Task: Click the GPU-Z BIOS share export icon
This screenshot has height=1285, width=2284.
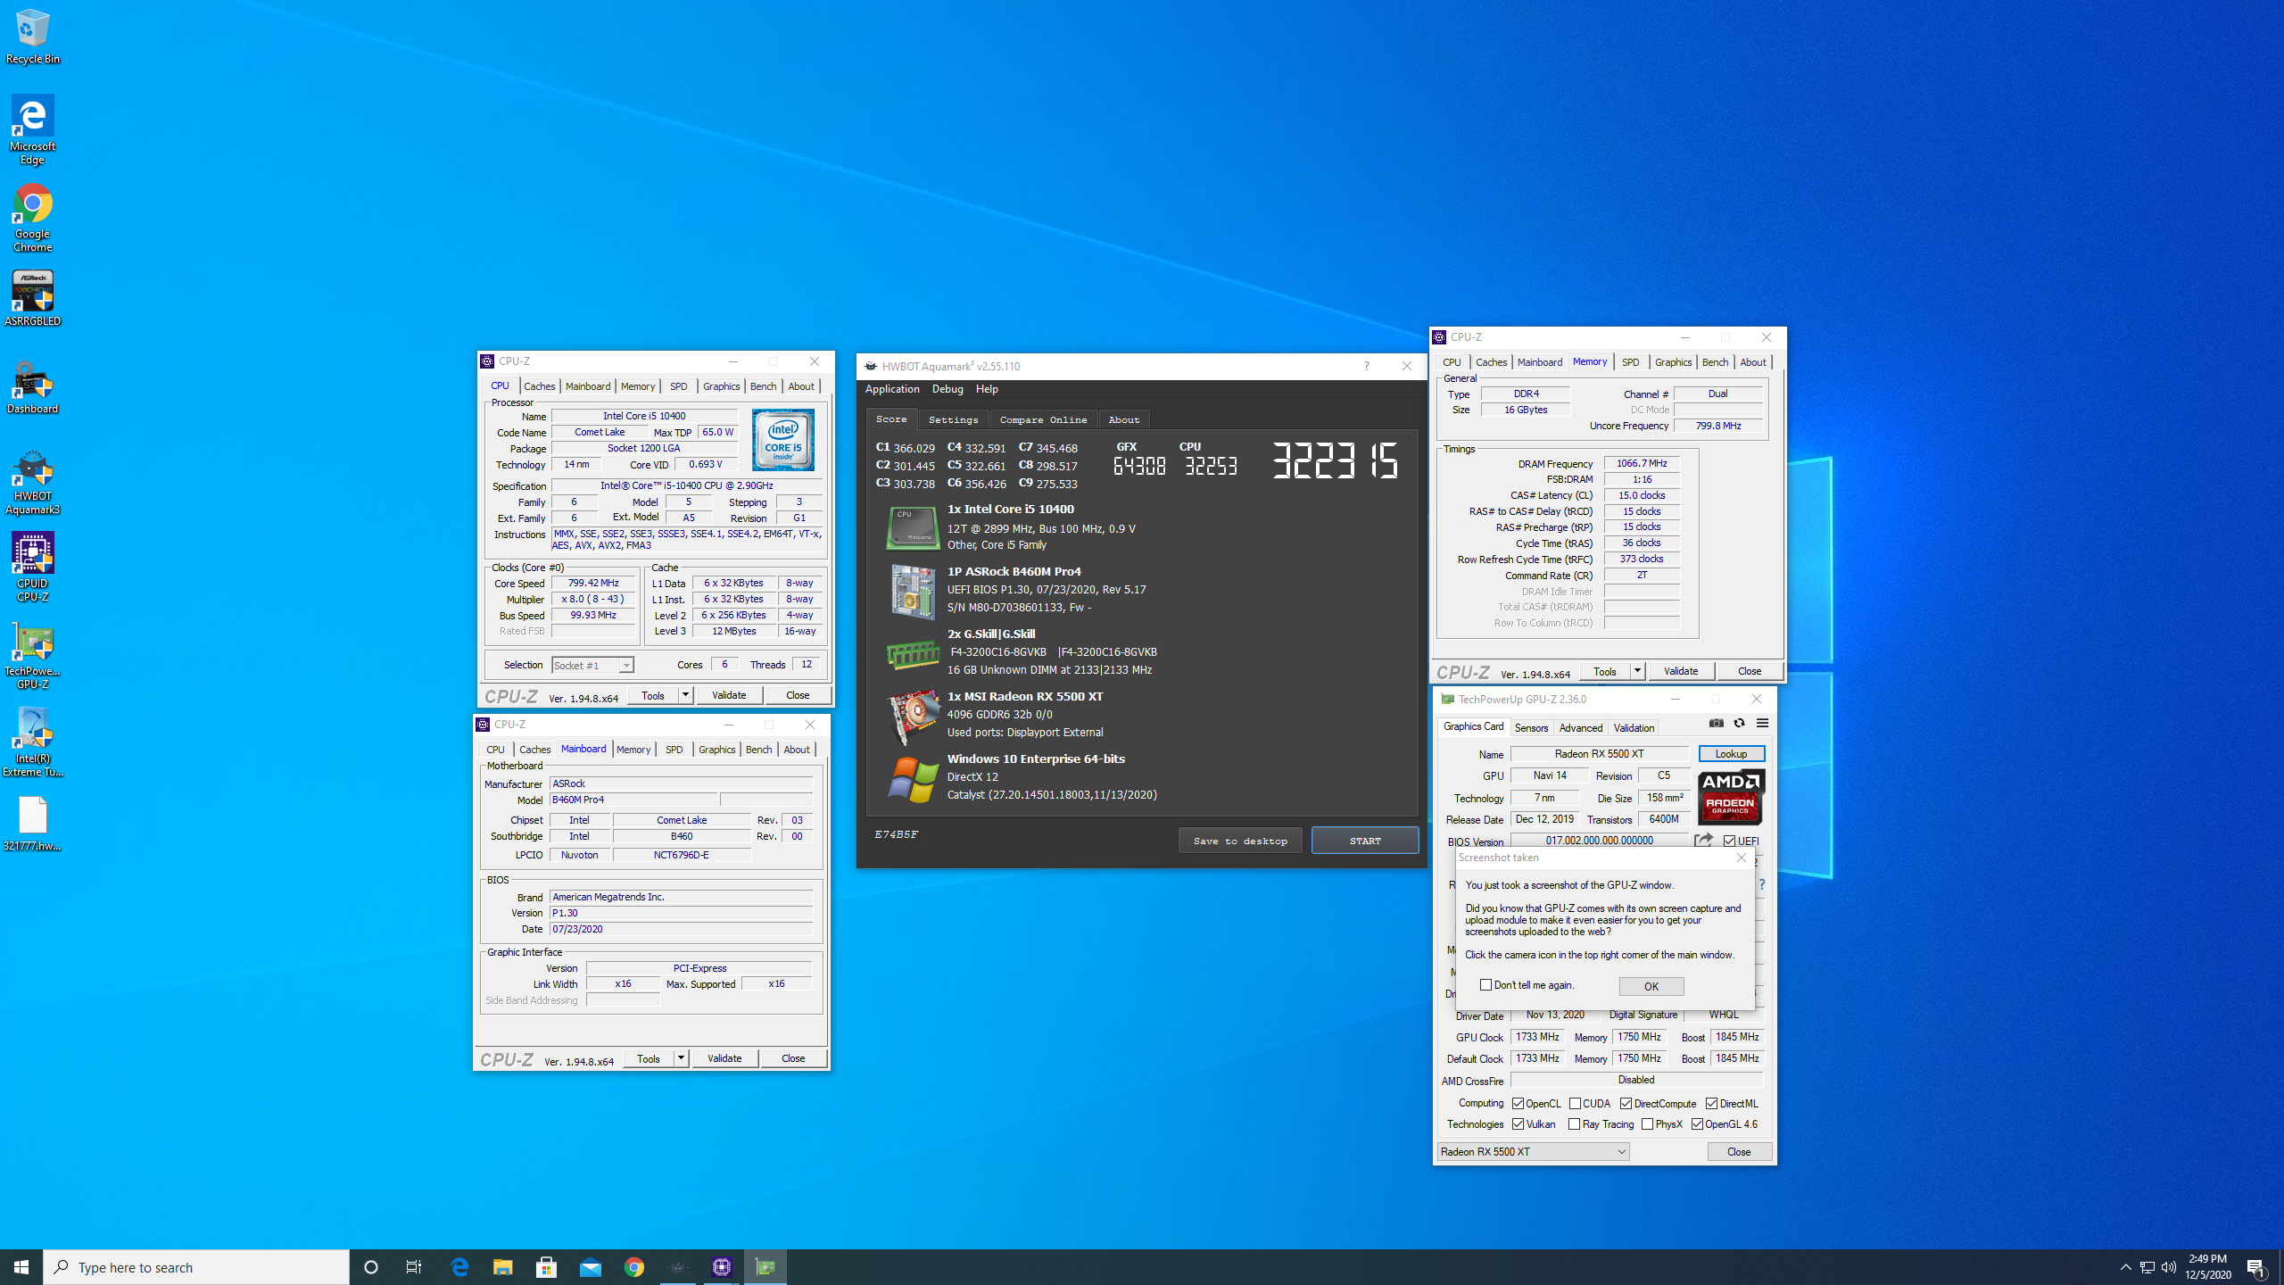Action: click(1703, 840)
